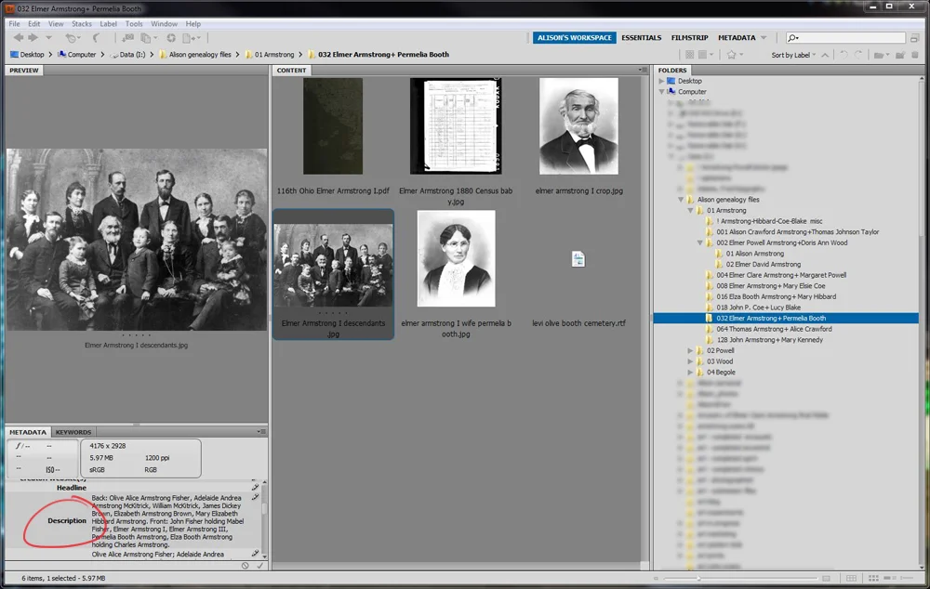Create a new folder using the toolbar icon
The width and height of the screenshot is (930, 589).
(x=900, y=54)
